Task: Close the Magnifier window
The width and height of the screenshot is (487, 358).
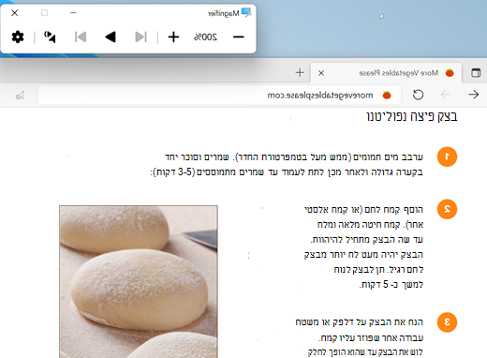Action: coord(15,13)
